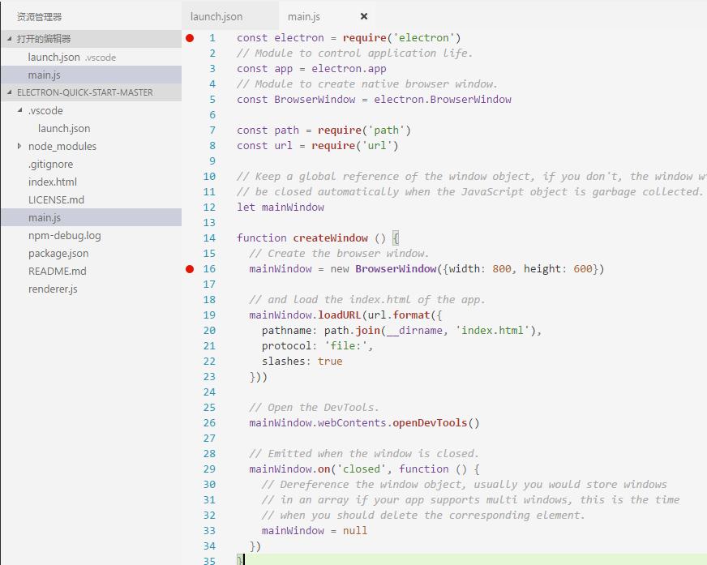
Task: Open npm-debug.log file
Action: 65,236
